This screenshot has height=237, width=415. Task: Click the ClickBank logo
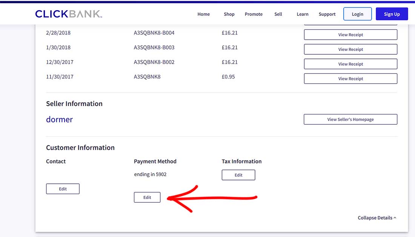(68, 14)
